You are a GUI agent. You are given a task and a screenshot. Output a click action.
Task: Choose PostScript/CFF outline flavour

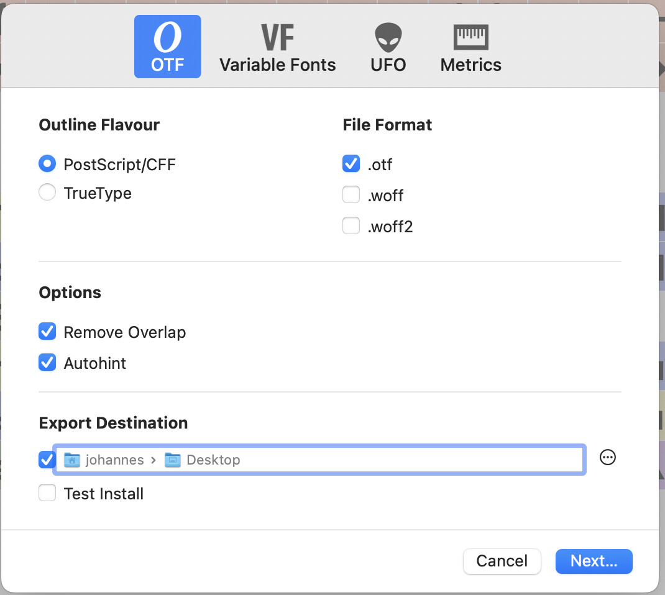pyautogui.click(x=47, y=165)
